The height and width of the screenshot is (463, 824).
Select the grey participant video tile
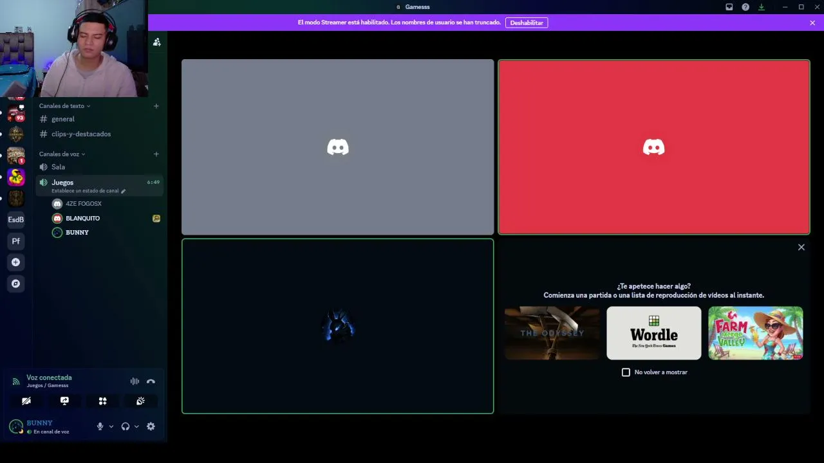pos(338,147)
